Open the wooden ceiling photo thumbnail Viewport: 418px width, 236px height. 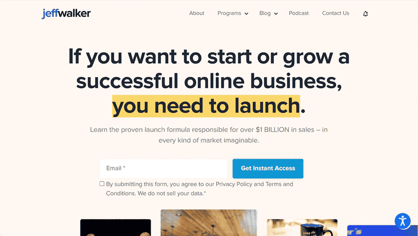pos(209,223)
